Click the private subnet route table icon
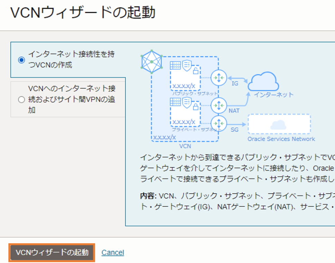 point(176,102)
